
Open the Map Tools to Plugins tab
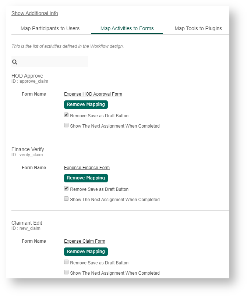(x=198, y=28)
